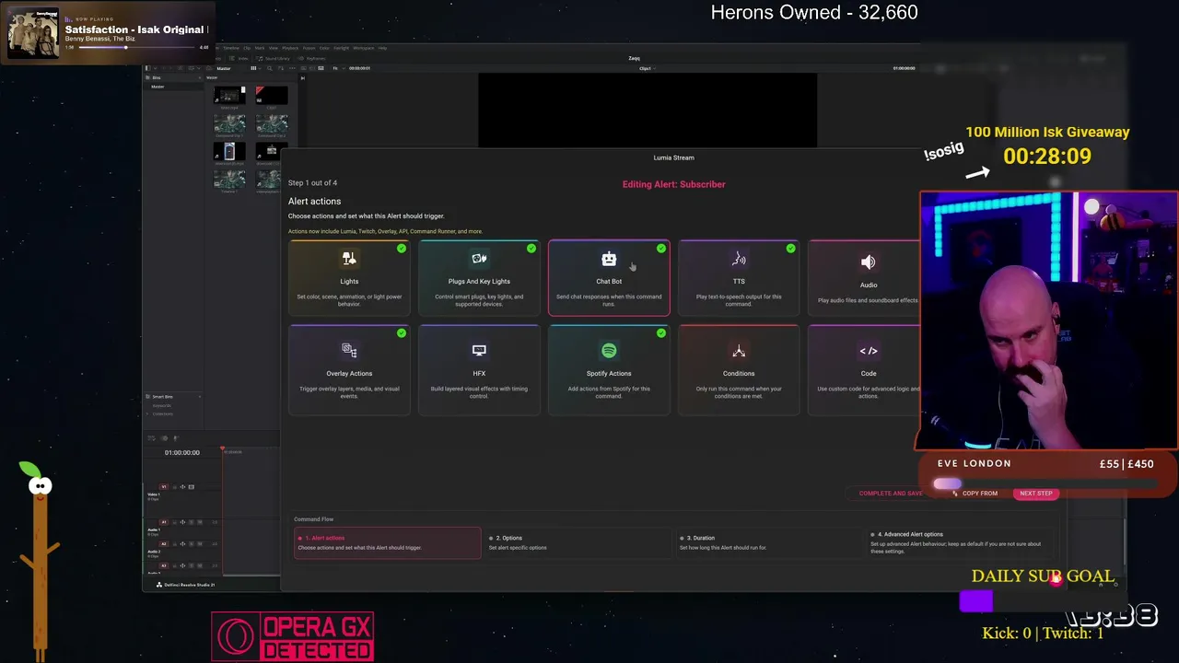Open the Clip menu in DaVinci Resolve
Viewport: 1179px width, 663px height.
(247, 48)
